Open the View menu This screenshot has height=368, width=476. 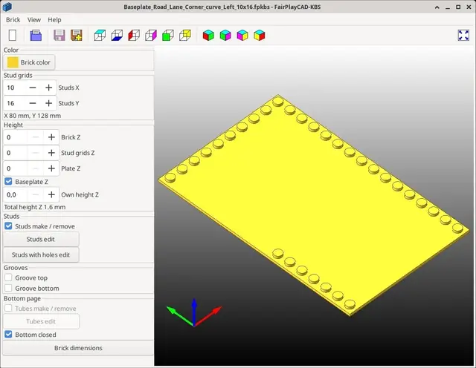34,20
